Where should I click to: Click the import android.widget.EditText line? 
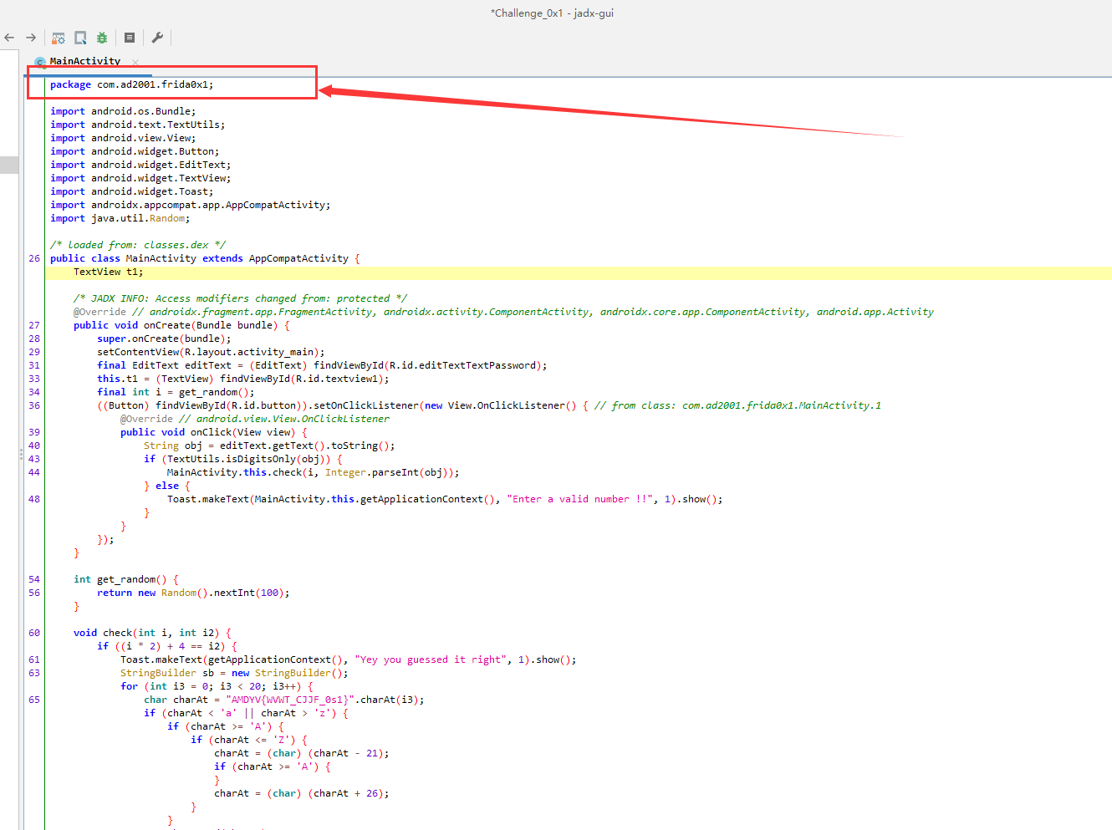(140, 165)
